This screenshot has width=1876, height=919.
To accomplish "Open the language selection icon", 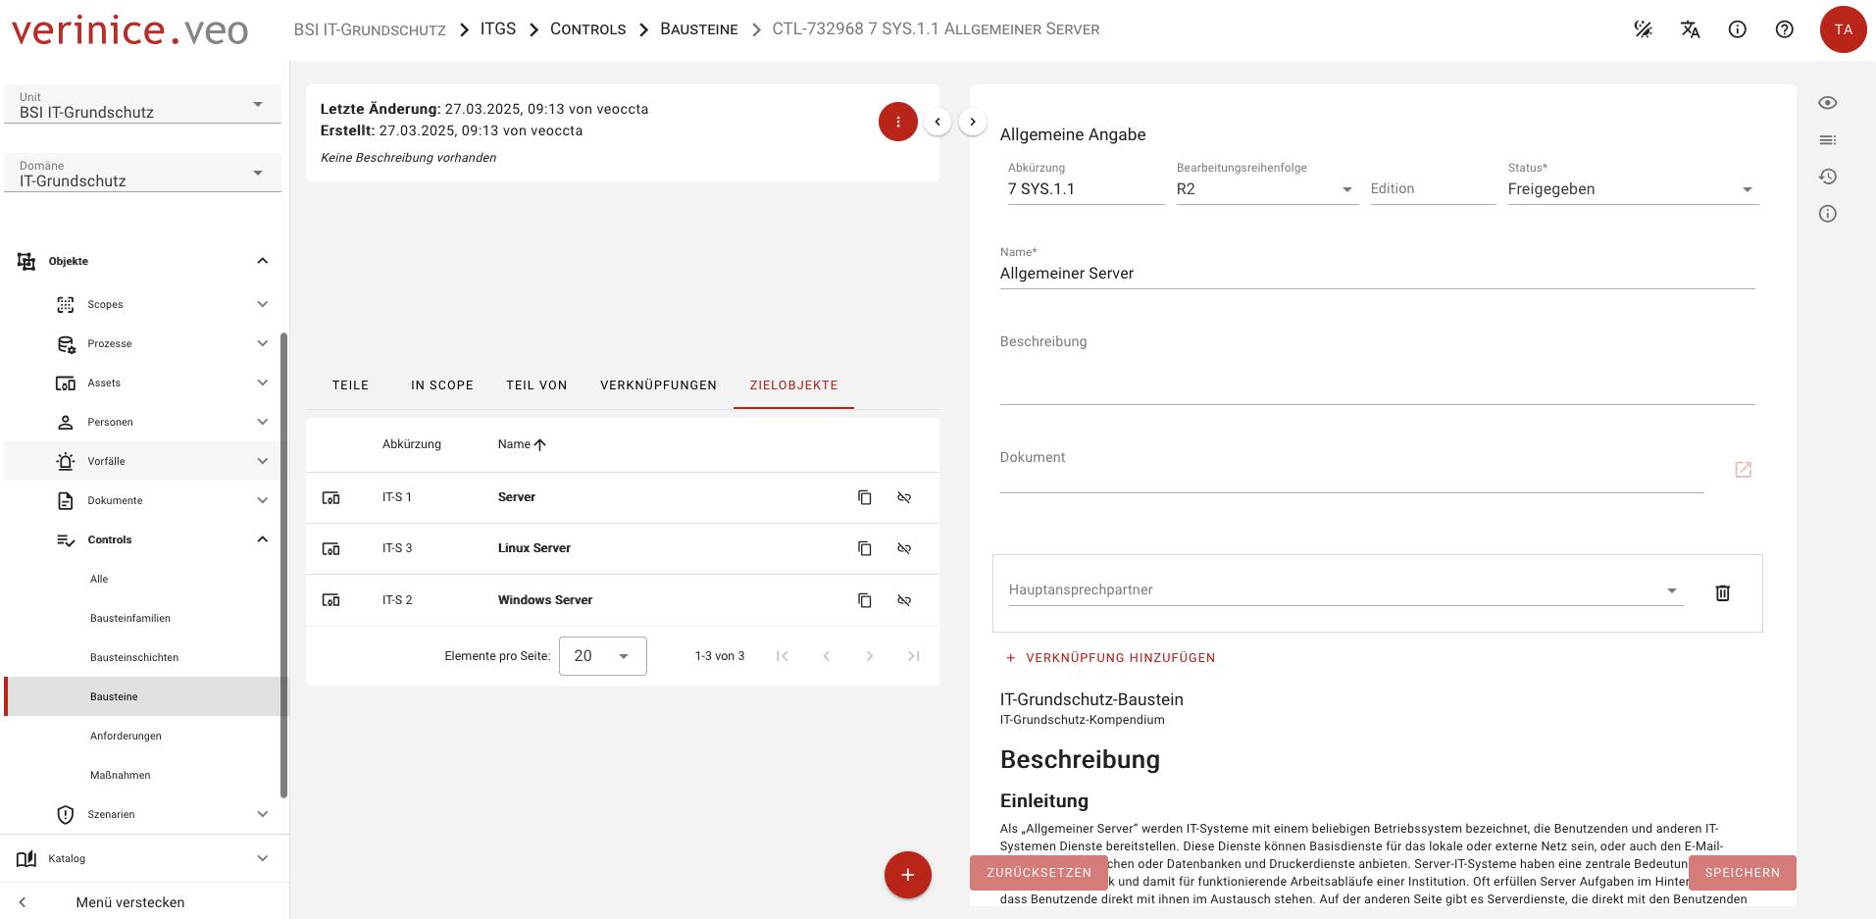I will [1691, 29].
